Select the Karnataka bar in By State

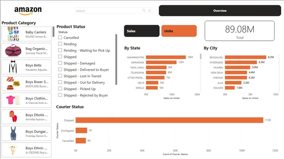click(161, 62)
